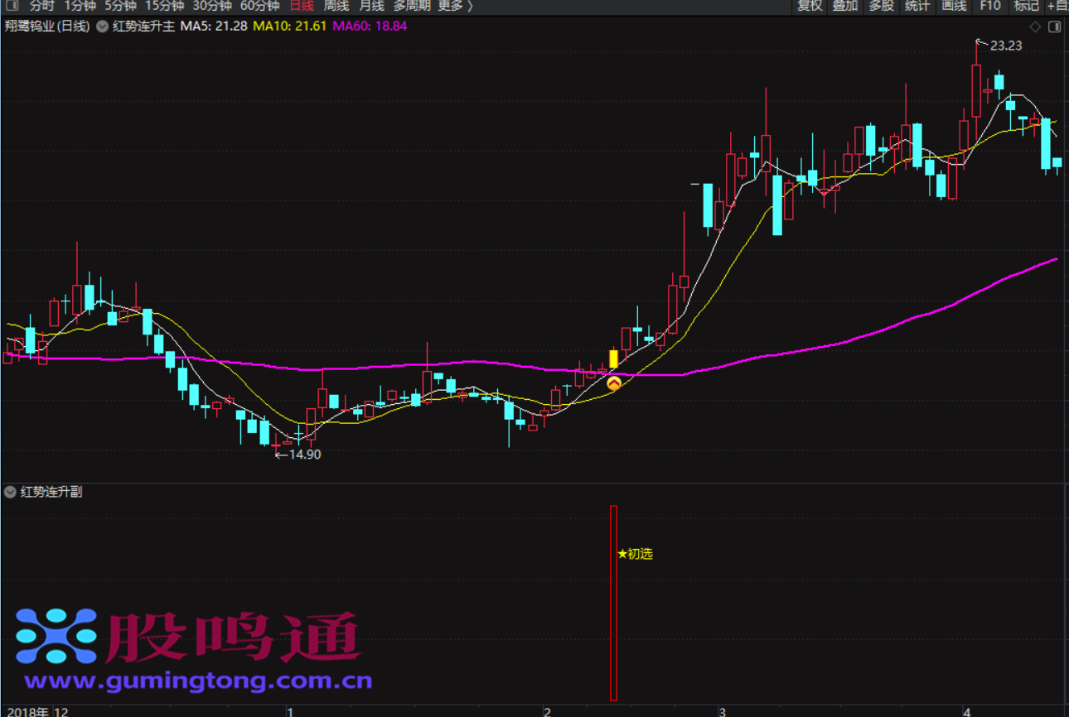Screen dimensions: 1069x717
Task: Toggle 叠加 overlay mode
Action: point(845,6)
